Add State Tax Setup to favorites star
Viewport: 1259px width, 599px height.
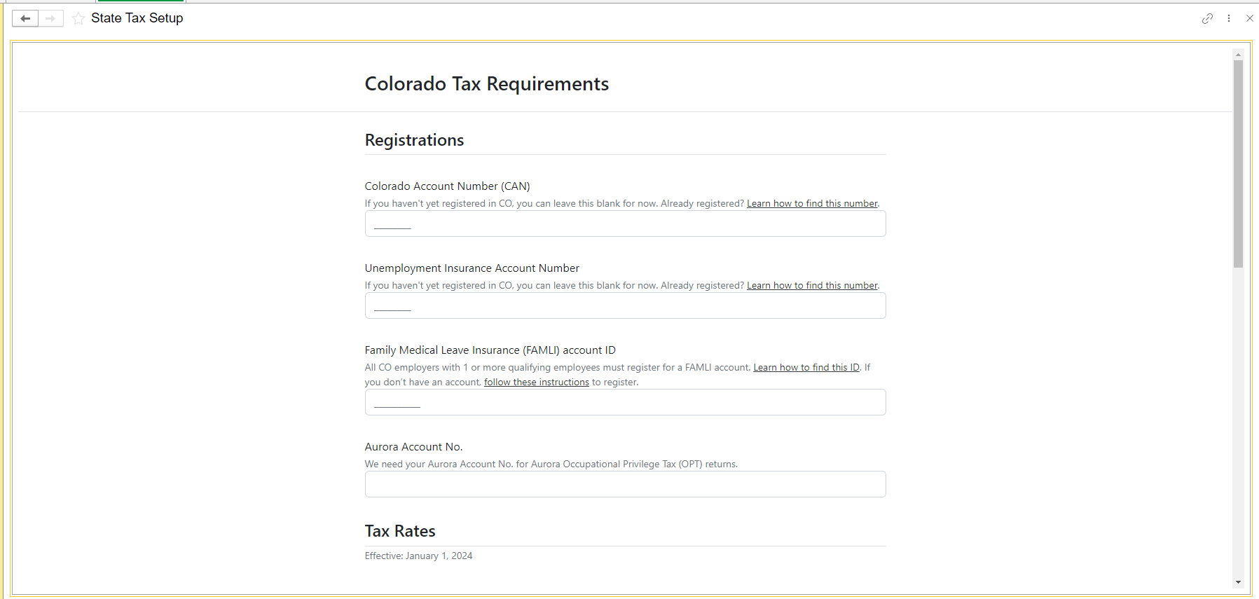pos(78,18)
